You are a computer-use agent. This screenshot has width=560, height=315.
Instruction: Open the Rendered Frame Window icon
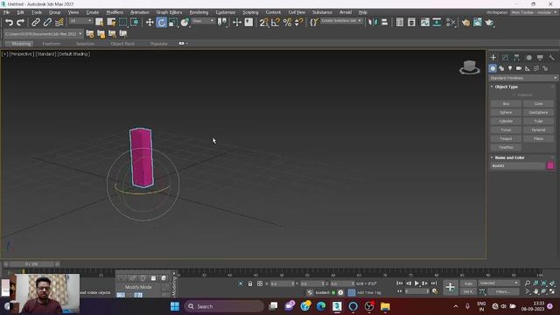pos(478,23)
